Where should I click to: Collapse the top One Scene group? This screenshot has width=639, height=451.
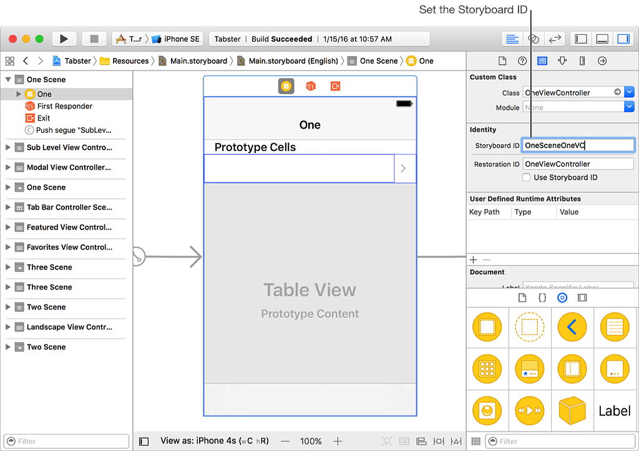7,79
